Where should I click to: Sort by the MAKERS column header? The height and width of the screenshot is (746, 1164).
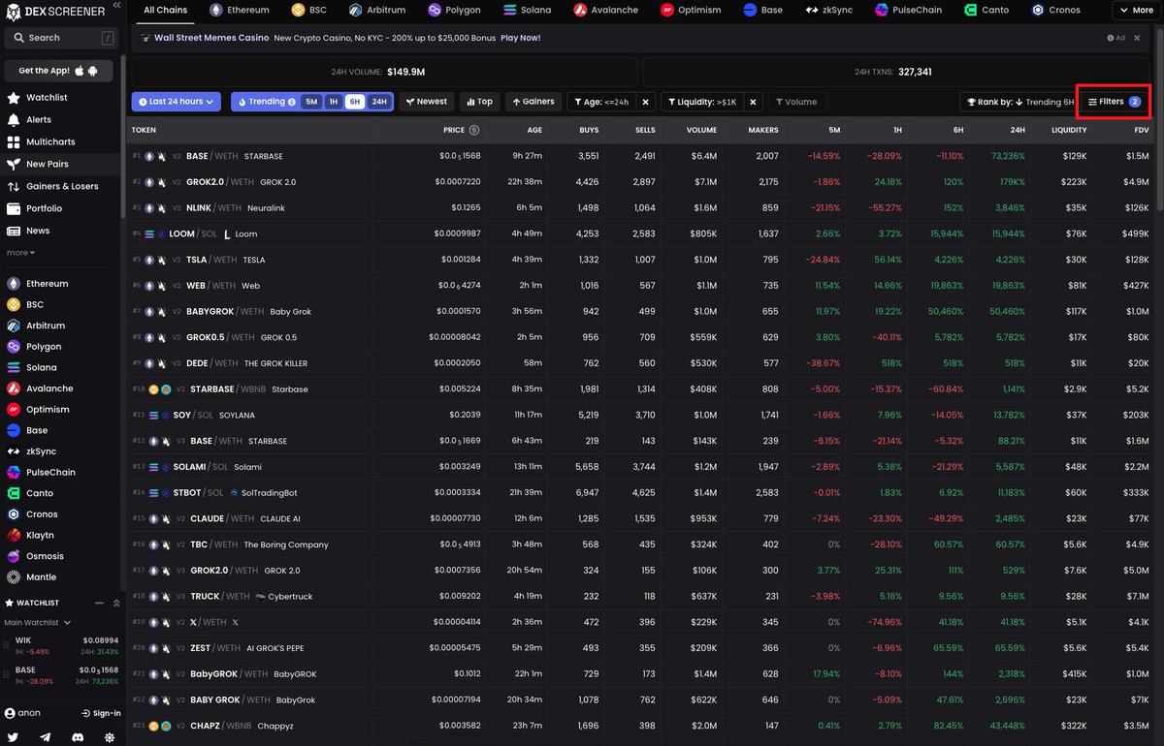pyautogui.click(x=763, y=130)
